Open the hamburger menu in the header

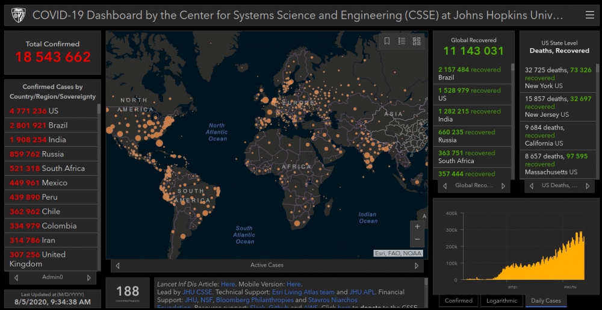click(589, 15)
